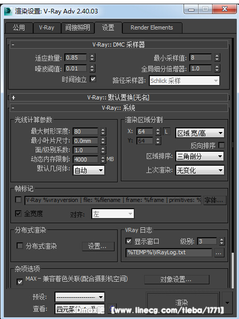Click the VRayLog.txt path field
239x319 pixels.
[169, 253]
